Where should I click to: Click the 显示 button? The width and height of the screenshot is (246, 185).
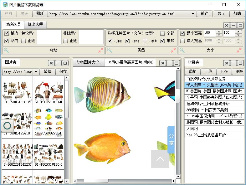point(221,14)
